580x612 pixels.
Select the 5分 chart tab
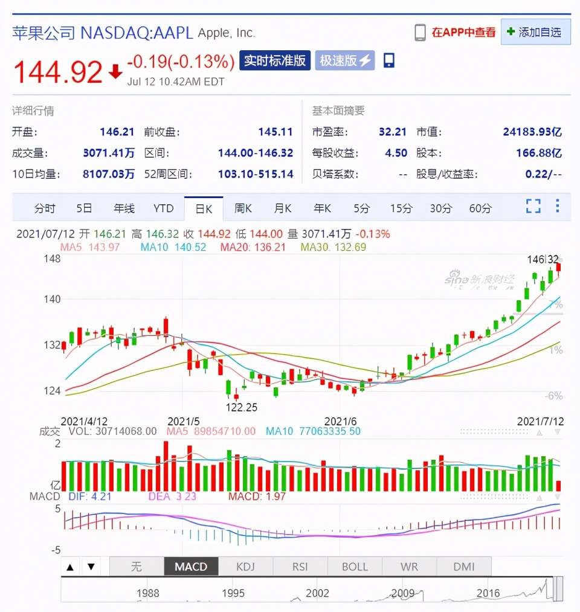point(361,208)
